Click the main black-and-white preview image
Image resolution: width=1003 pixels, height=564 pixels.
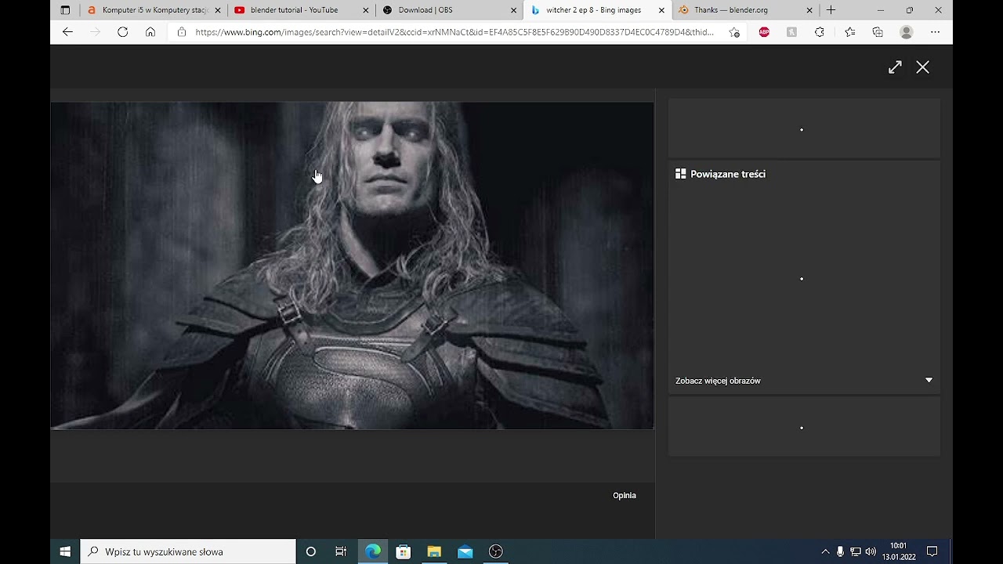pyautogui.click(x=353, y=266)
